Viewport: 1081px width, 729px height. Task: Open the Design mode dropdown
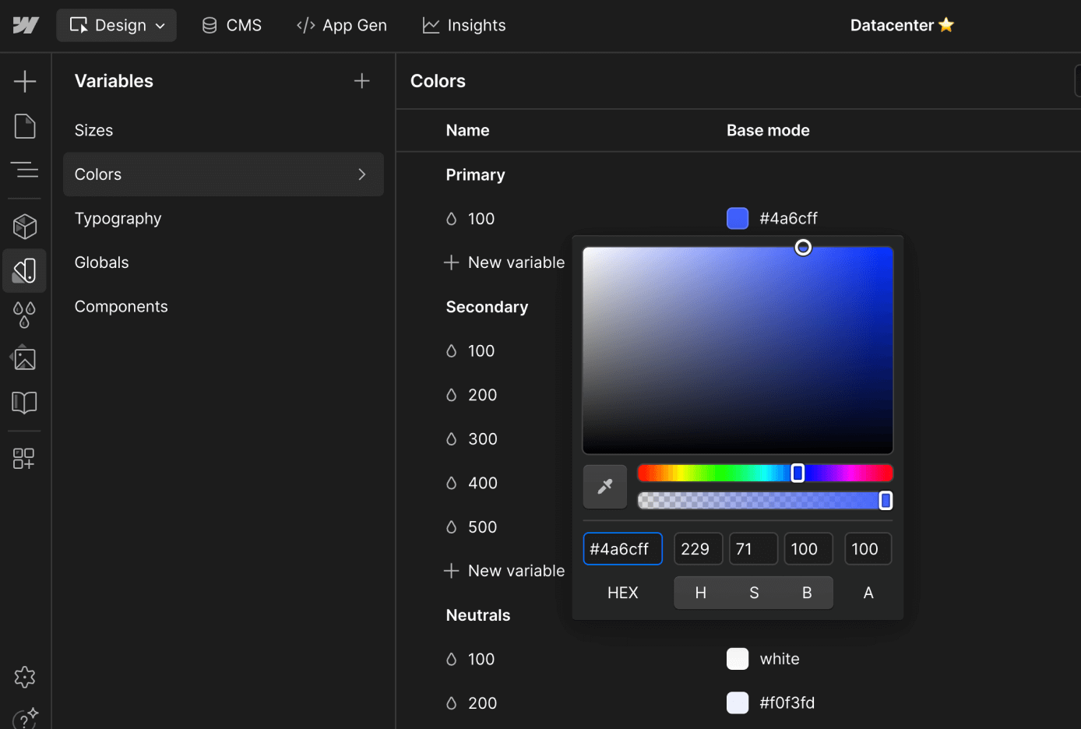coord(116,25)
